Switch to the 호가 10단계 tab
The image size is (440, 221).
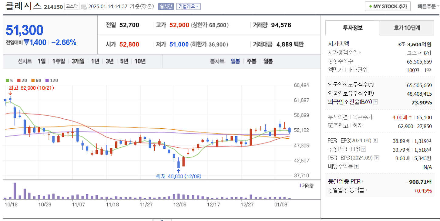point(407,28)
